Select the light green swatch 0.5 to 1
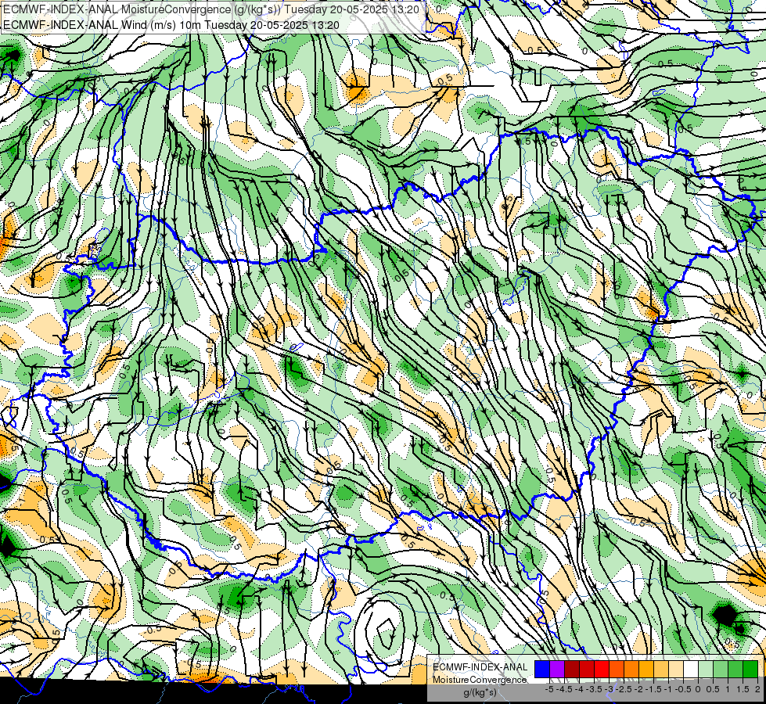This screenshot has height=704, width=766. coord(721,669)
